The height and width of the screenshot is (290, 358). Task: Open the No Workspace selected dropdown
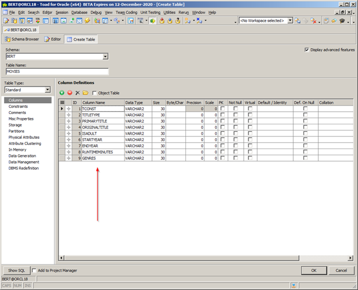[290, 21]
